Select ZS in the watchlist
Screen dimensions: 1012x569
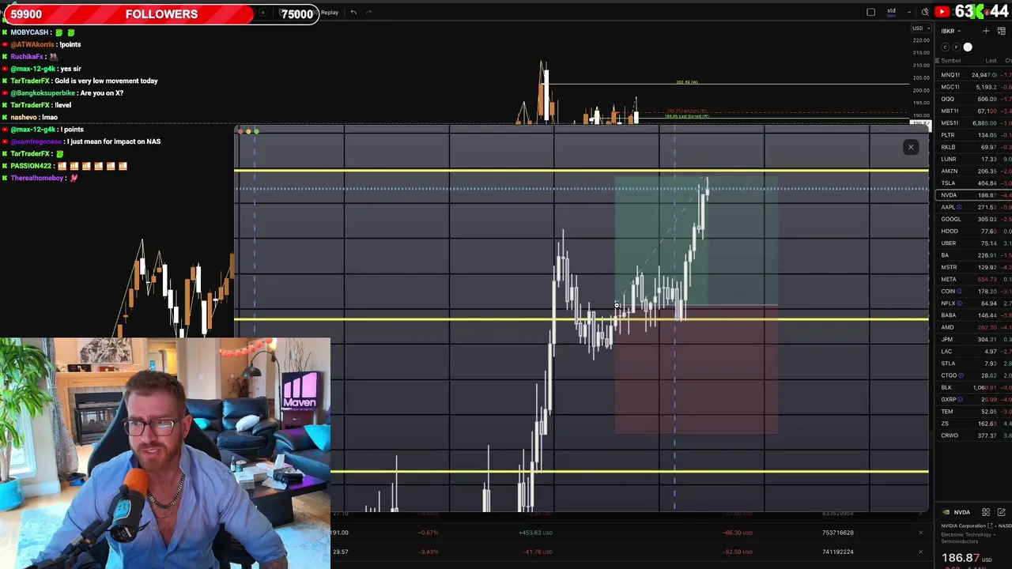click(974, 424)
